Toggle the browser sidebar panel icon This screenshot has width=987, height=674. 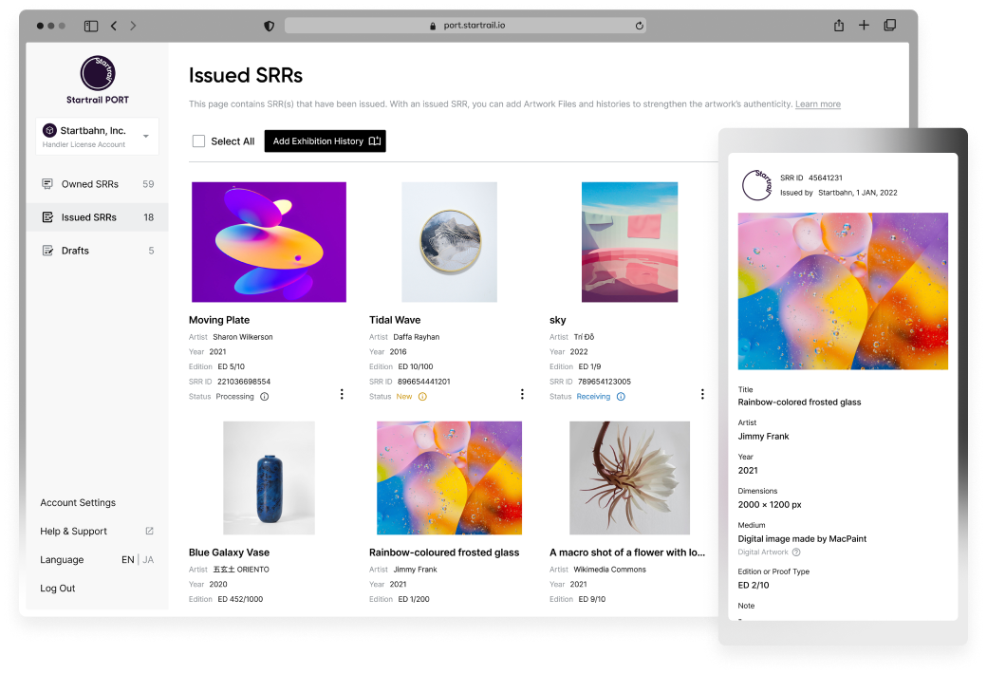tap(91, 26)
